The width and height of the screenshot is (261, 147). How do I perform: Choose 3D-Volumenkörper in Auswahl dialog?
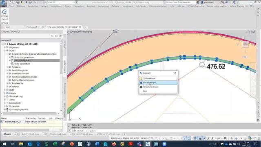point(158,87)
